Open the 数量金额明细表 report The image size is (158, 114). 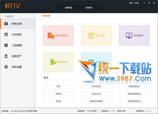pos(134,94)
